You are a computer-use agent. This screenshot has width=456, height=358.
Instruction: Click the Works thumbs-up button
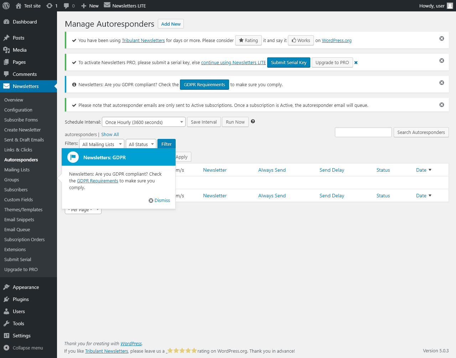[x=301, y=40]
